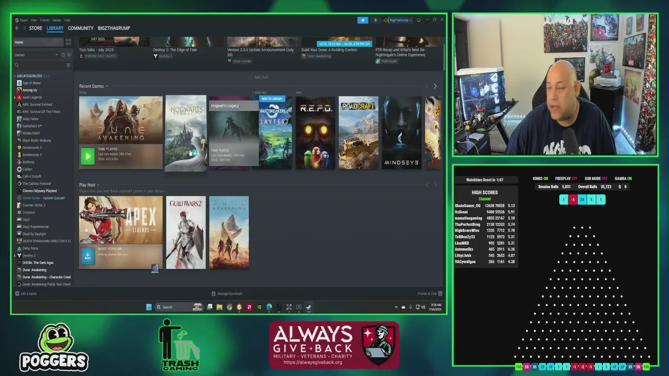
Task: Collapse the UNCATEGORIZED games category
Action: coord(15,76)
